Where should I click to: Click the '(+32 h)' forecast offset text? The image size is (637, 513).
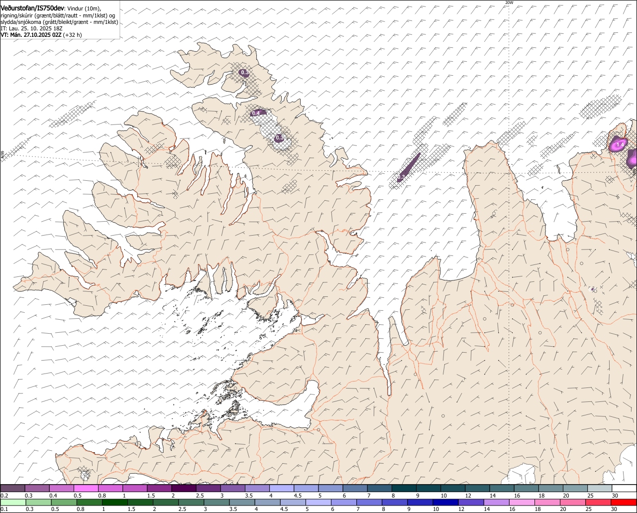coord(73,35)
